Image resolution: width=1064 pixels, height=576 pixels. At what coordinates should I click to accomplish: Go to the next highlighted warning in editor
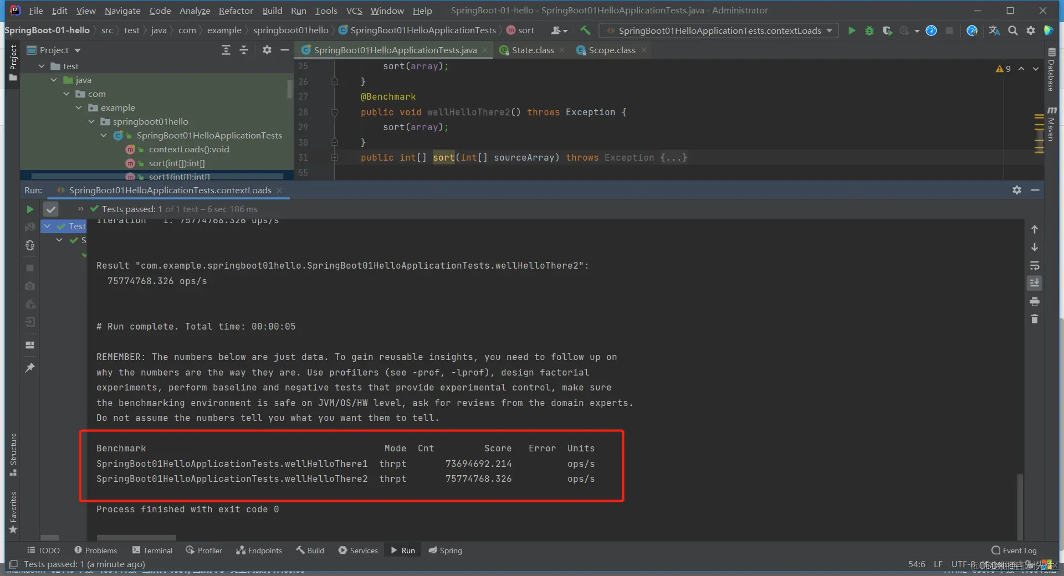(x=1035, y=69)
